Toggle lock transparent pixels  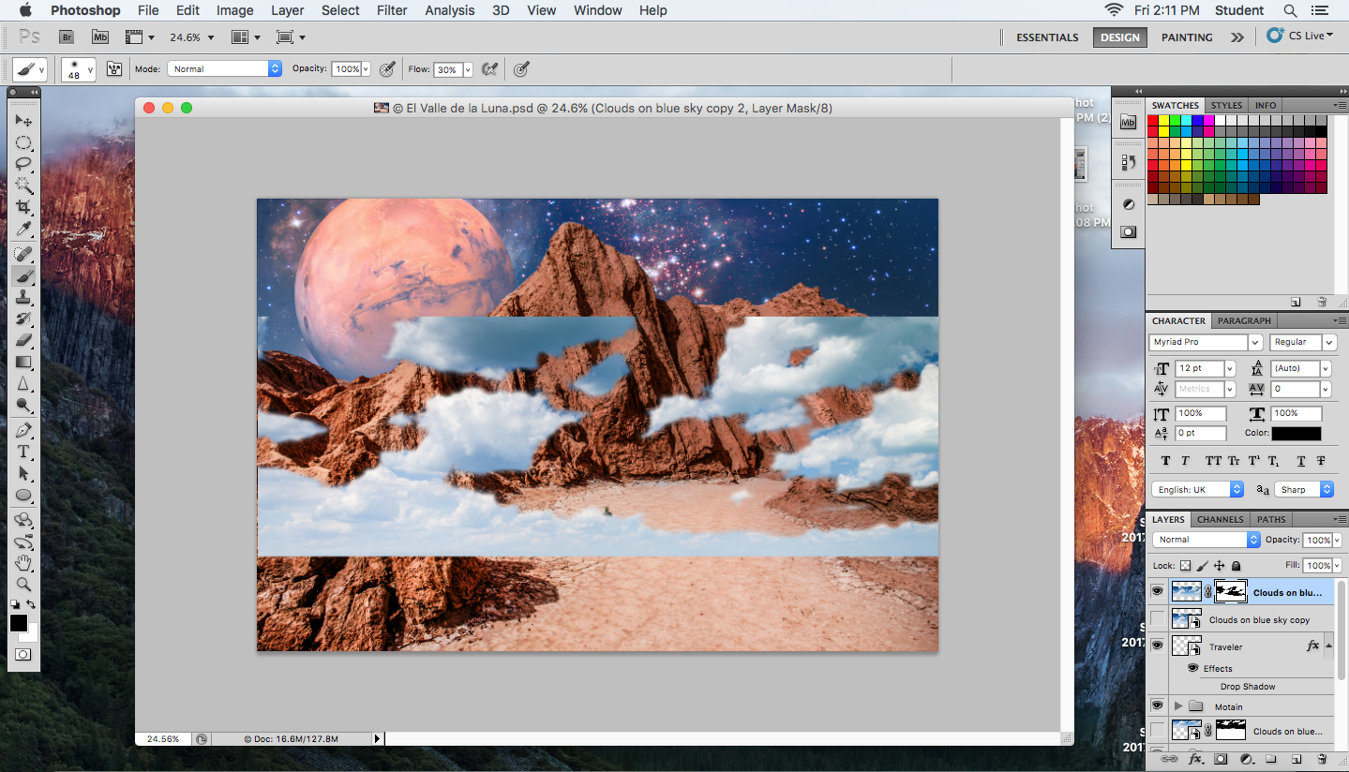(1185, 566)
